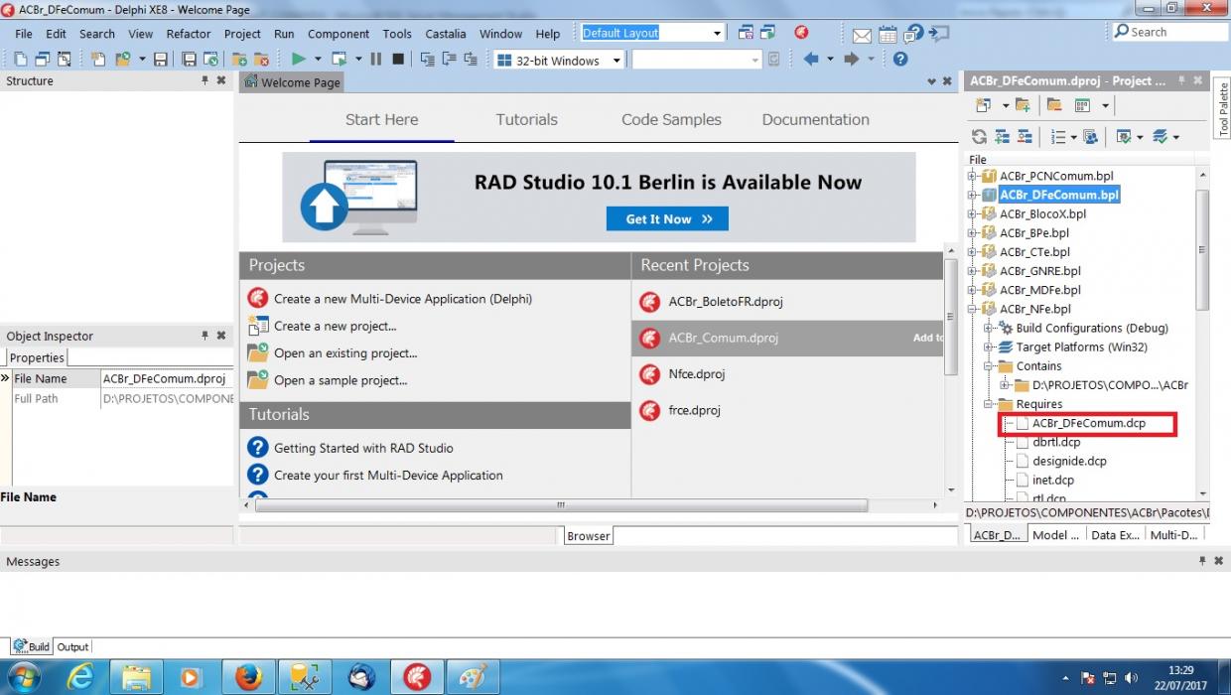Click the Save toolbar icon

pos(160,60)
